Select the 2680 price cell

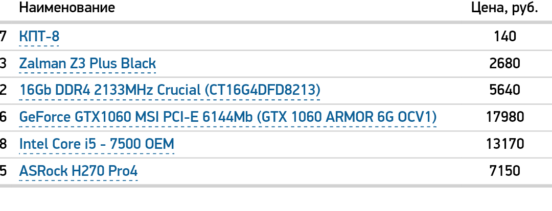tap(505, 64)
